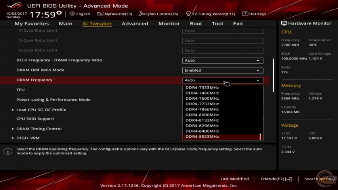
Task: Collapse the DRAM Frequency Auto dropdown
Action: click(x=223, y=80)
